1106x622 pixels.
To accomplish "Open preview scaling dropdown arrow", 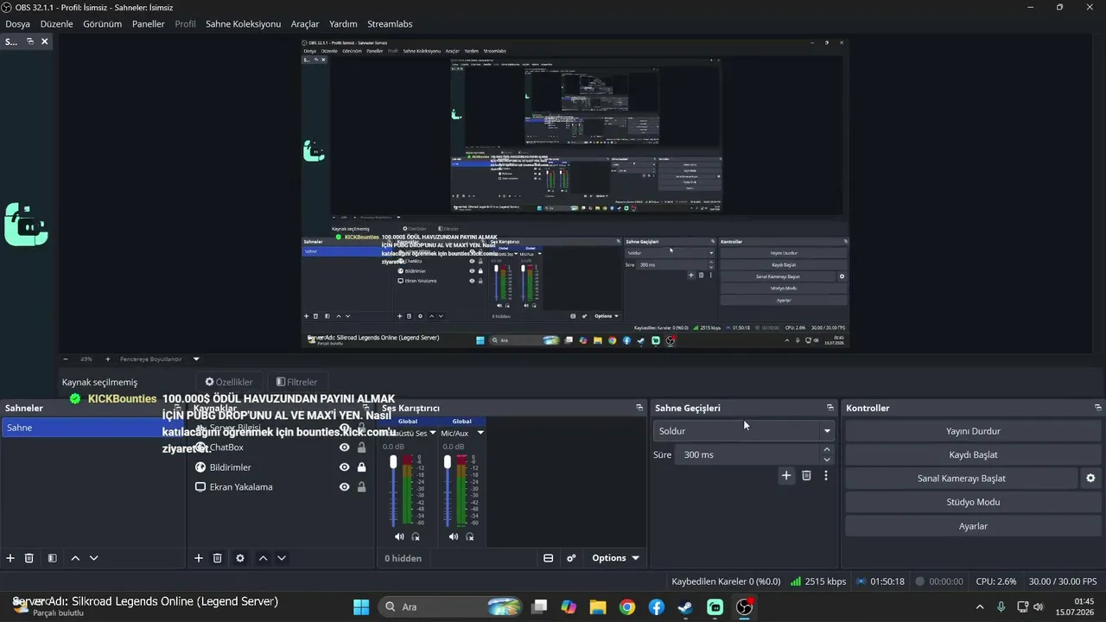I will pyautogui.click(x=196, y=359).
